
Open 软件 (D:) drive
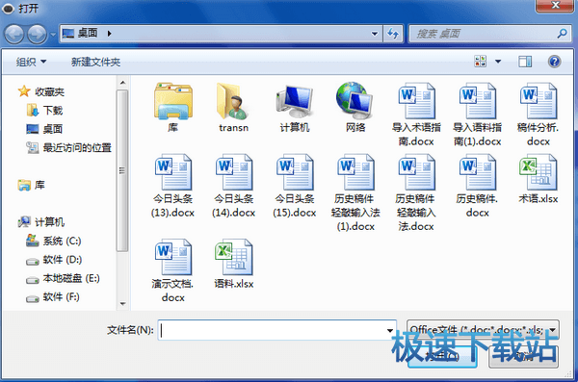54,260
